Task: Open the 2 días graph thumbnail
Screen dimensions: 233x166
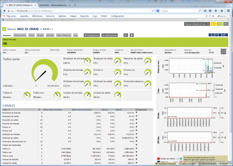Action: click(191, 92)
